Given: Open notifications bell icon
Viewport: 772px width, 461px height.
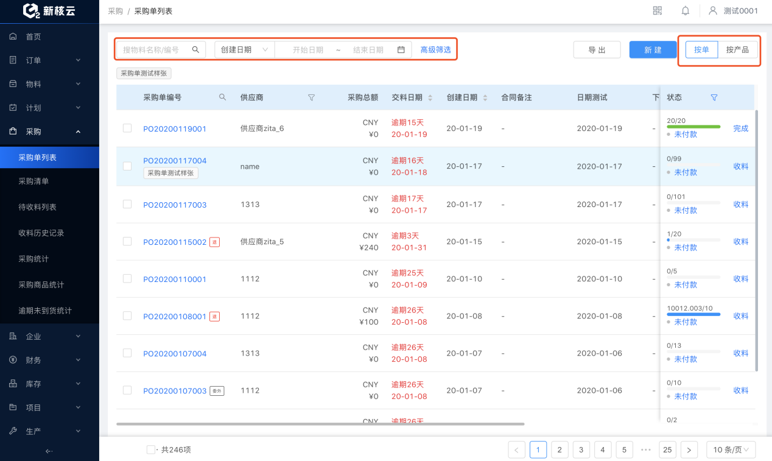Looking at the screenshot, I should click(686, 11).
